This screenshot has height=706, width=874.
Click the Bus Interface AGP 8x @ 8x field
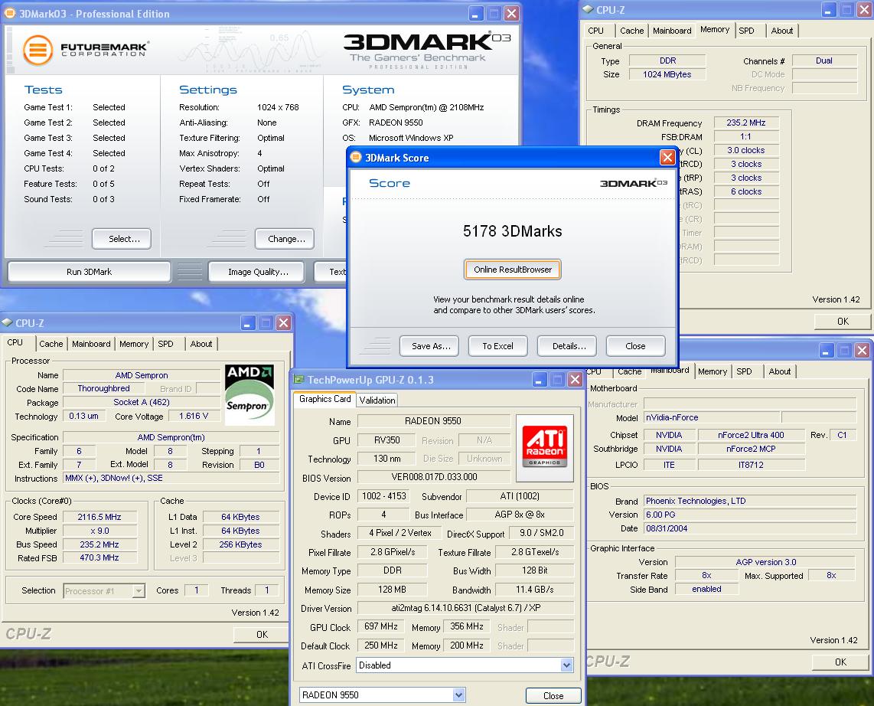(520, 515)
